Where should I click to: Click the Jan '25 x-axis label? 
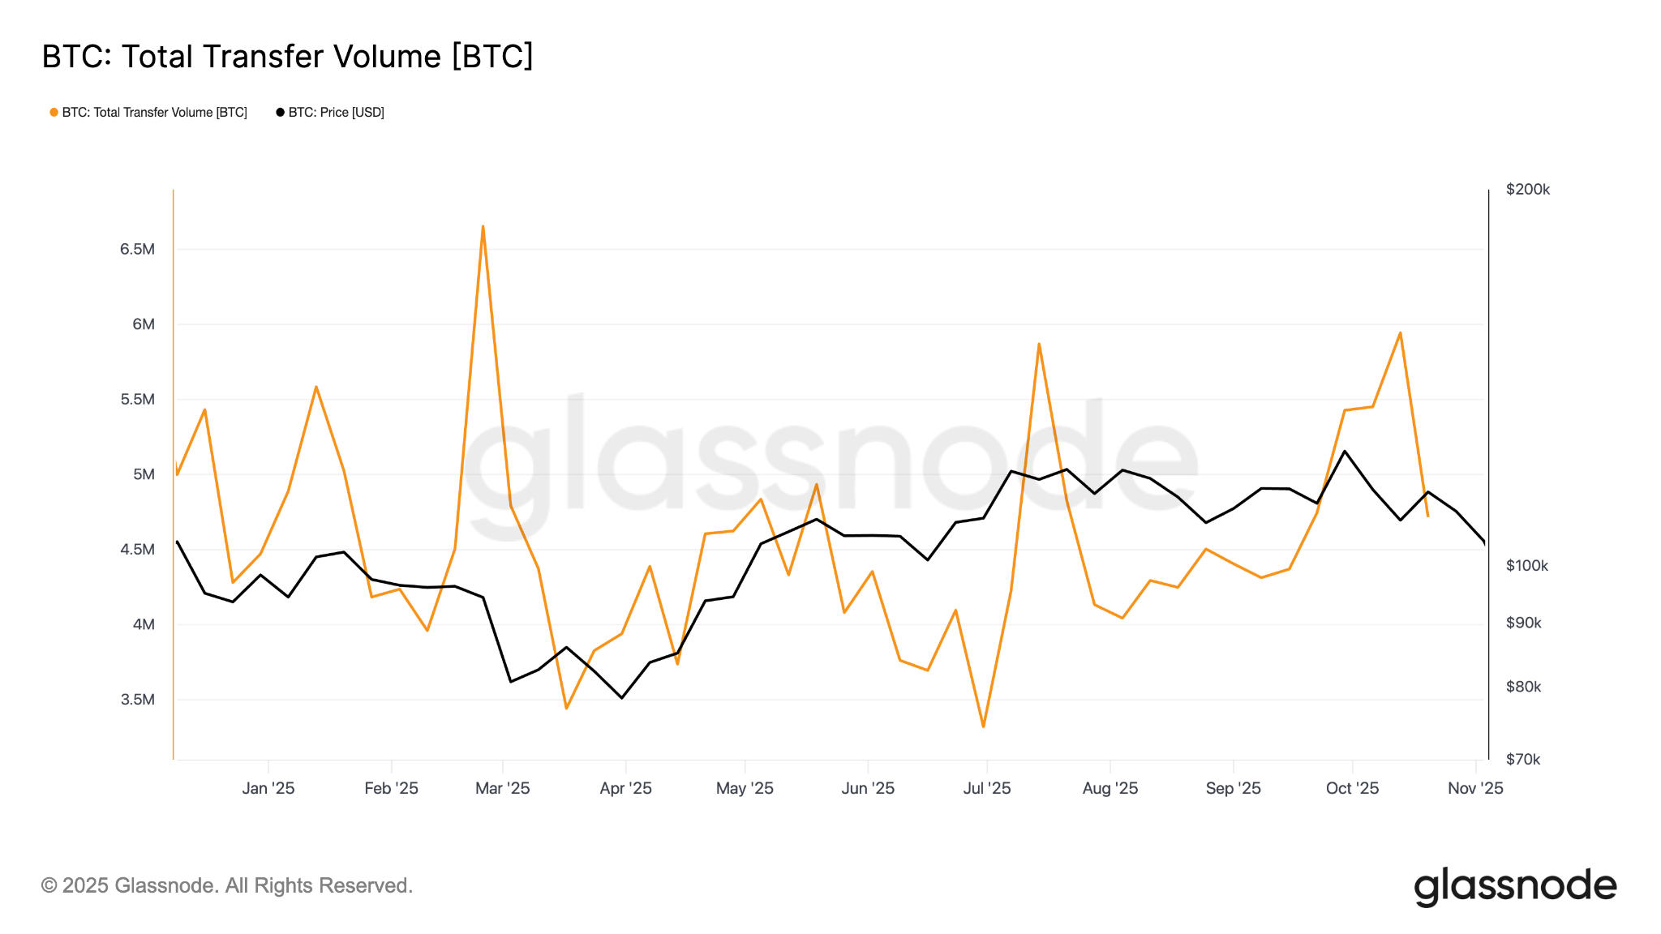(268, 788)
